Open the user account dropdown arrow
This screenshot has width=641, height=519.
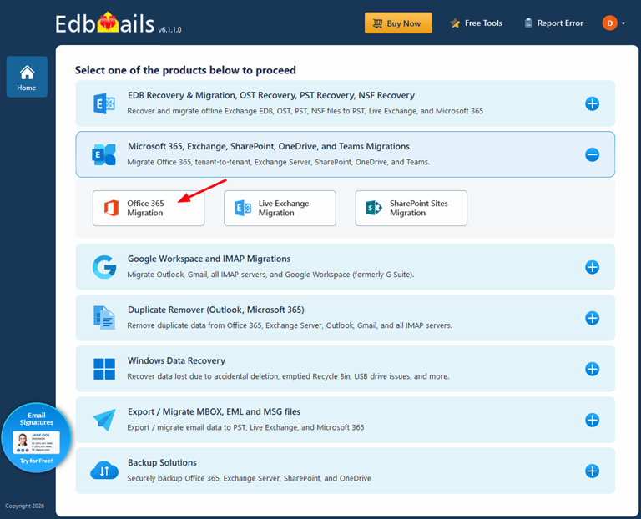tap(623, 23)
